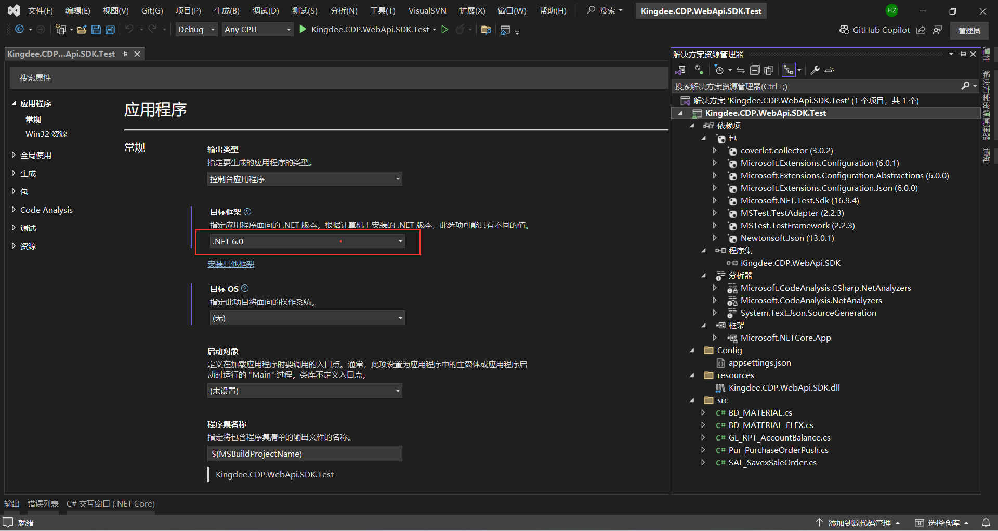The image size is (998, 531).
Task: Expand the 资源 properties section
Action: [x=14, y=246]
